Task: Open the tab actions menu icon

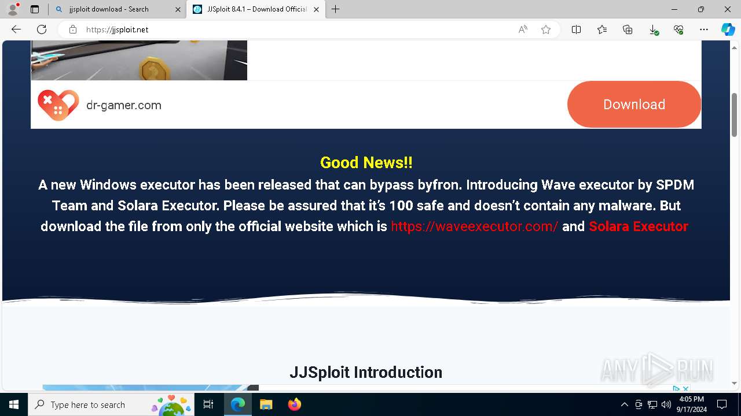Action: 35,9
